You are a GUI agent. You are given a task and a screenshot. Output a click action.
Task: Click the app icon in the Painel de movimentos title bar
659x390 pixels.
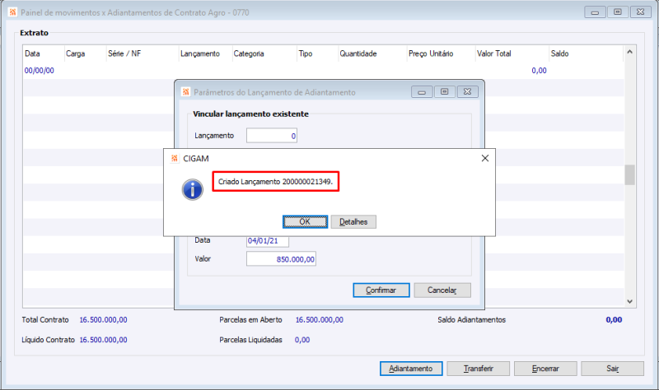point(12,12)
